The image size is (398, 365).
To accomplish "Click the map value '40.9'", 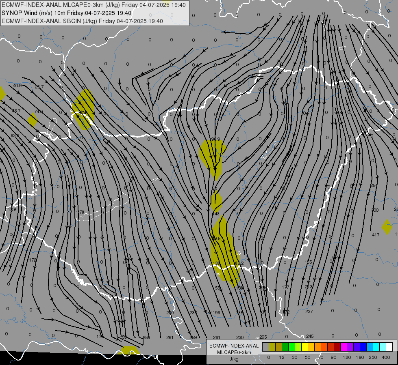I will click(17, 86).
